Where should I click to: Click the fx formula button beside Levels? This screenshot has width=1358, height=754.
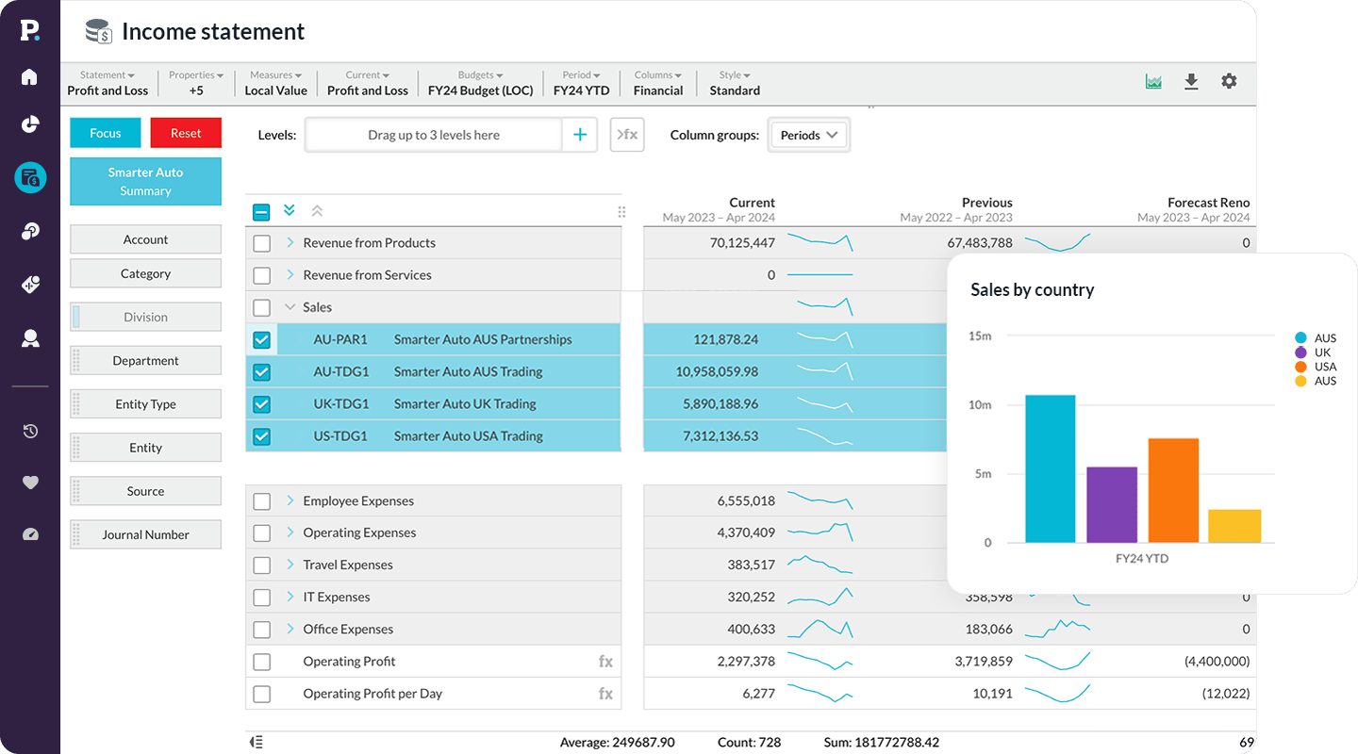tap(627, 135)
